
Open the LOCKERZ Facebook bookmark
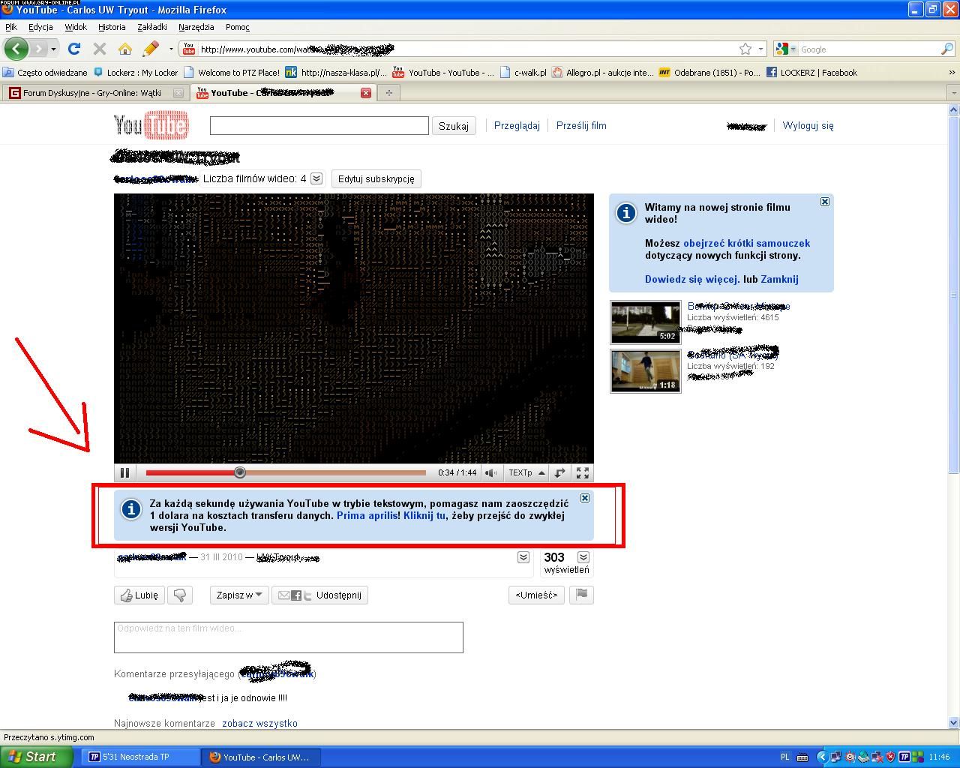[x=811, y=73]
